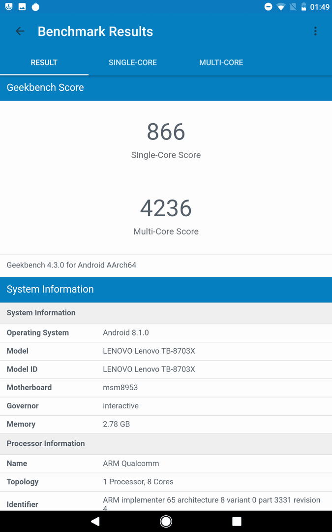Tap the flame notification icon in status bar
The image size is (332, 532).
[35, 7]
